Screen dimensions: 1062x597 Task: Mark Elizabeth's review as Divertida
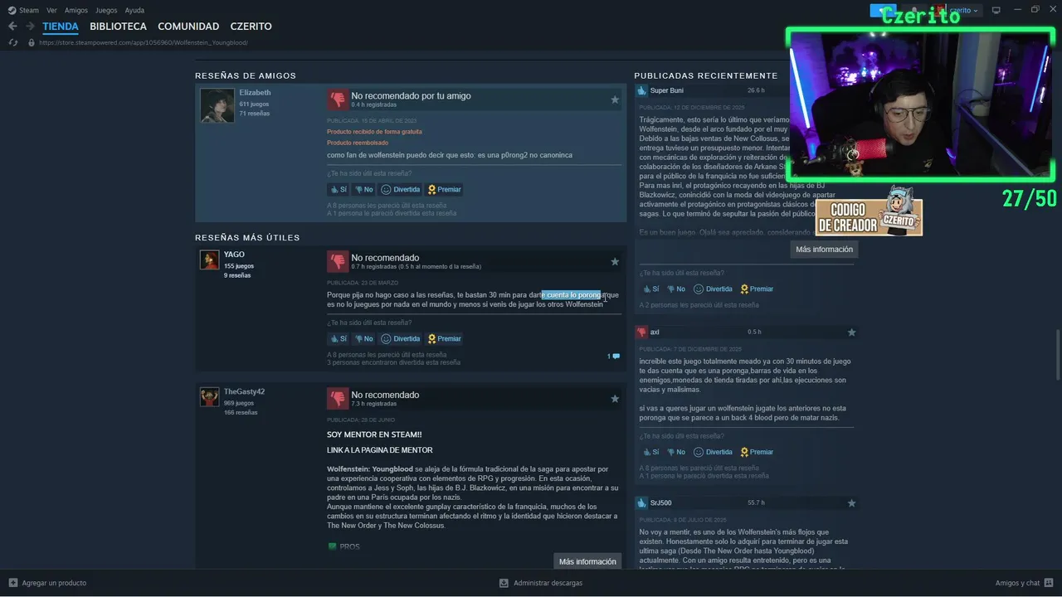tap(401, 190)
